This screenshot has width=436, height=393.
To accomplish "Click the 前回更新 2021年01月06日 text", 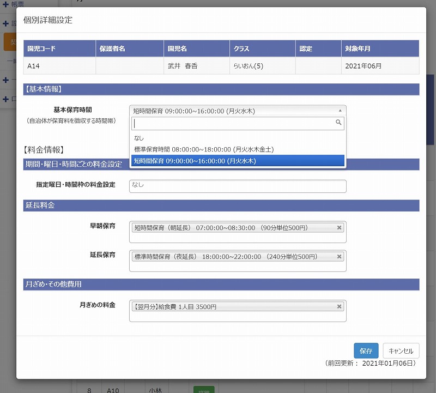I will point(371,363).
